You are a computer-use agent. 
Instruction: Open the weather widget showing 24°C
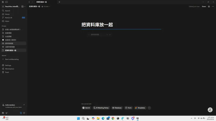point(6,118)
